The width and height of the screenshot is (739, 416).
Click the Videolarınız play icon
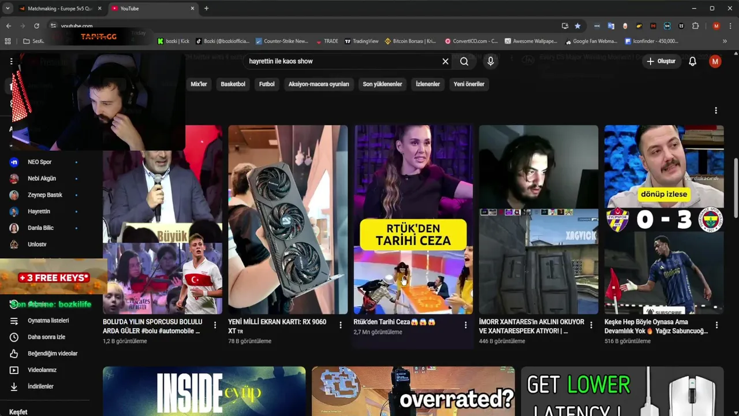click(x=14, y=370)
